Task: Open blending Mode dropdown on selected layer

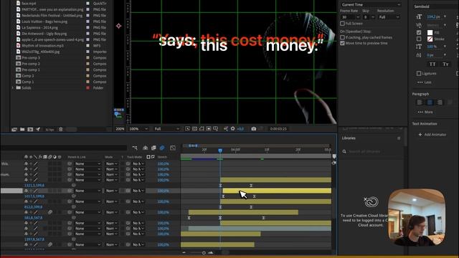Action: (111, 191)
